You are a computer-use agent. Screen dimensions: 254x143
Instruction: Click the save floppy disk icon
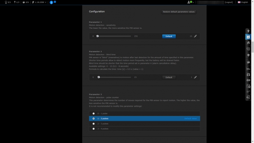tap(248, 37)
